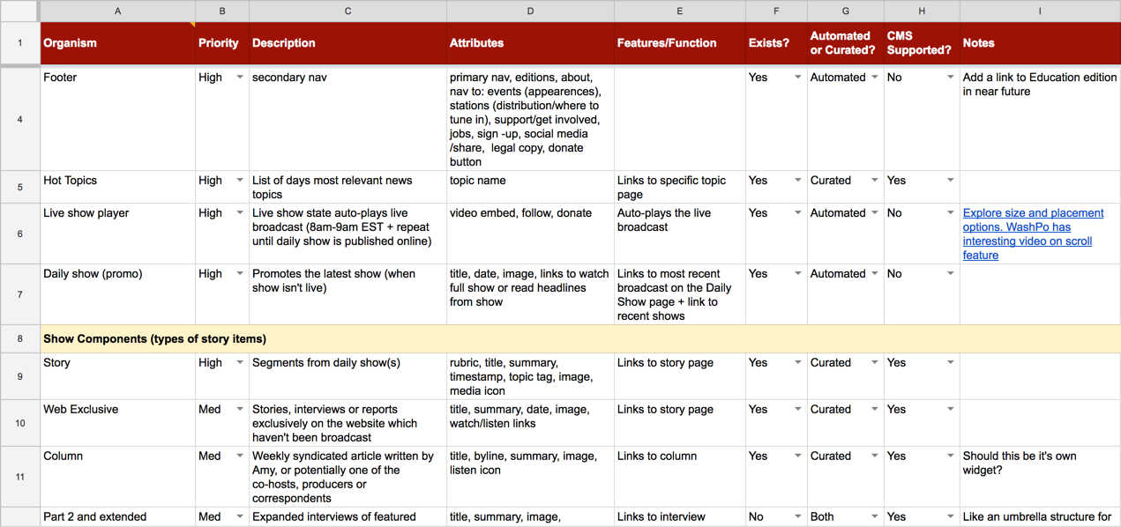Open CMS Supported dropdown for Daily show (promo)
The image size is (1121, 527).
(950, 274)
